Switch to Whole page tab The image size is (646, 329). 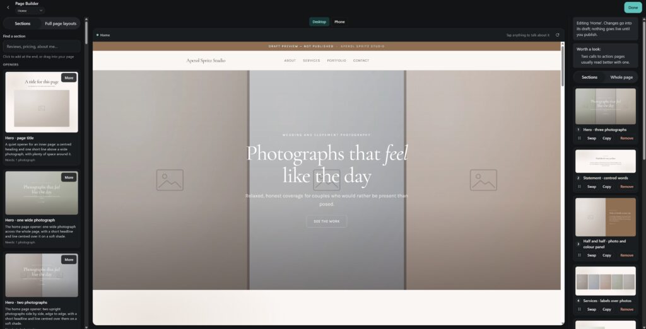[x=621, y=77]
